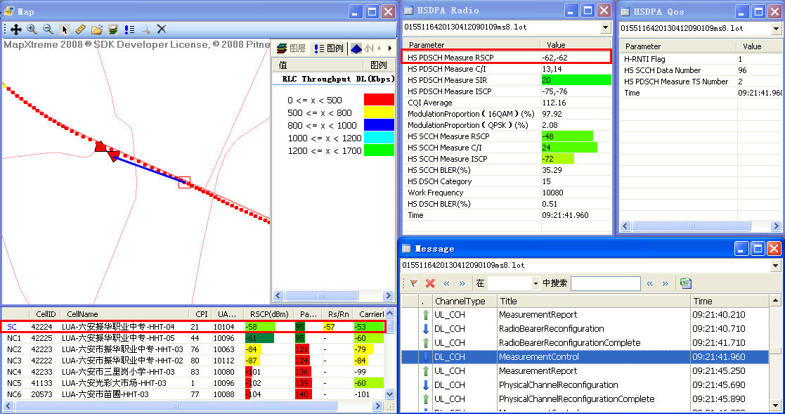
Task: Open layer control from Map toolbar
Action: tap(112, 30)
